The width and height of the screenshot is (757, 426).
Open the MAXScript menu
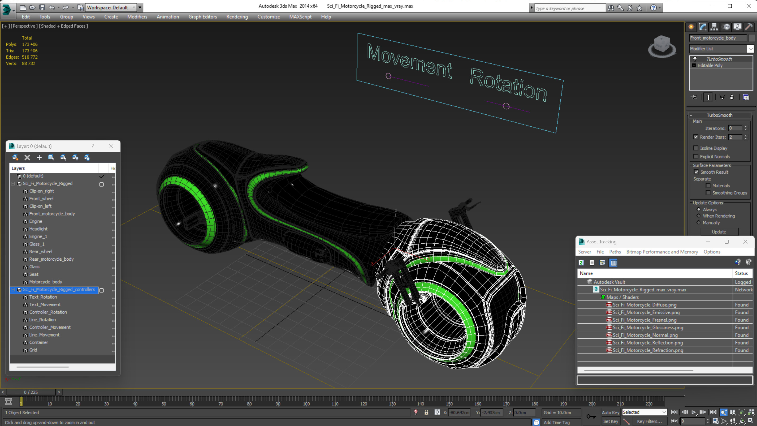[x=300, y=17]
